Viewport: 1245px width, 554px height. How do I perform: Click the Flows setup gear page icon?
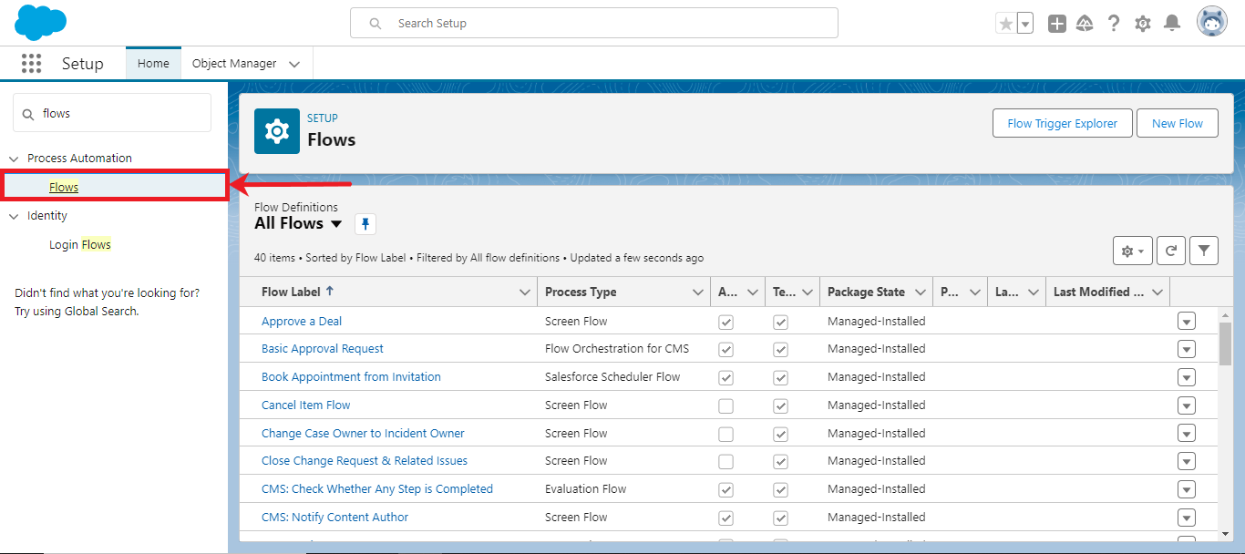[277, 131]
